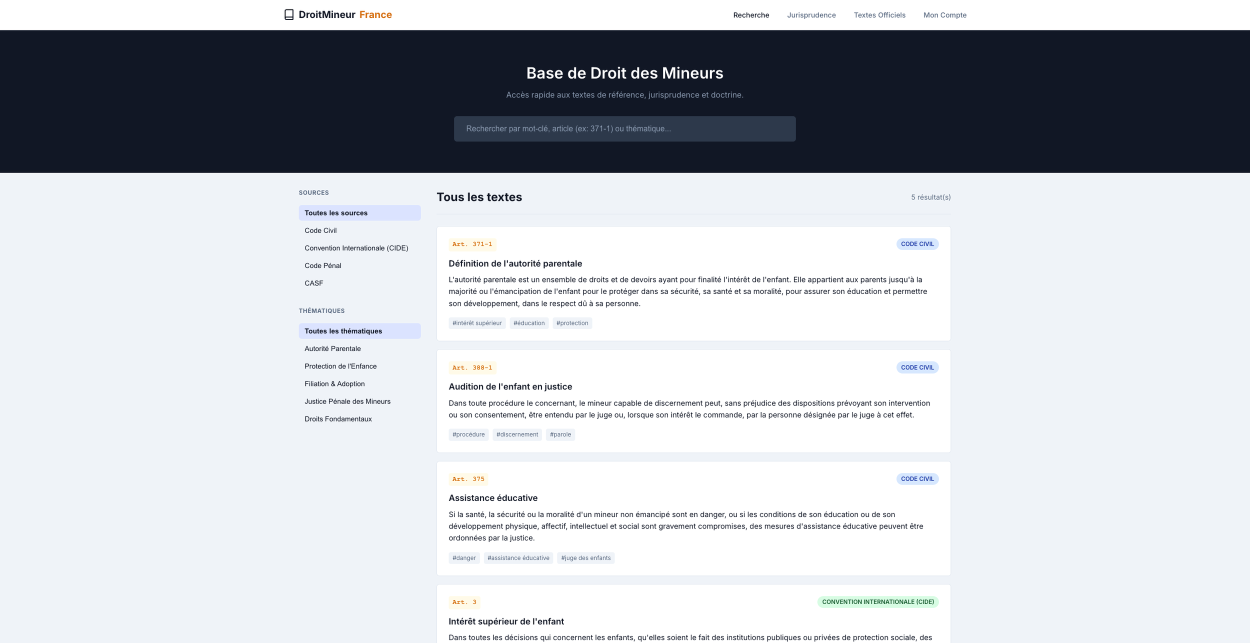The height and width of the screenshot is (643, 1250).
Task: Click the #juge des enfants tag
Action: [585, 558]
